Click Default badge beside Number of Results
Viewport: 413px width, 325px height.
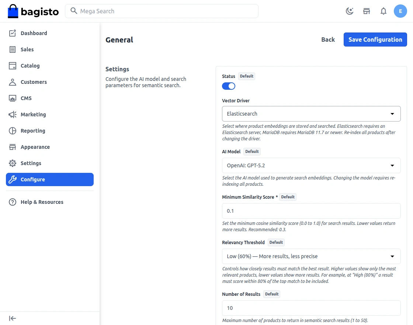pyautogui.click(x=271, y=294)
